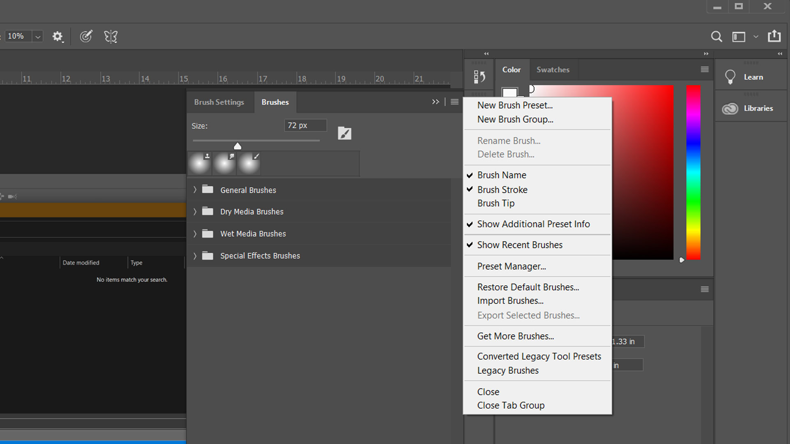Click the History panel icon
790x444 pixels.
pos(479,76)
